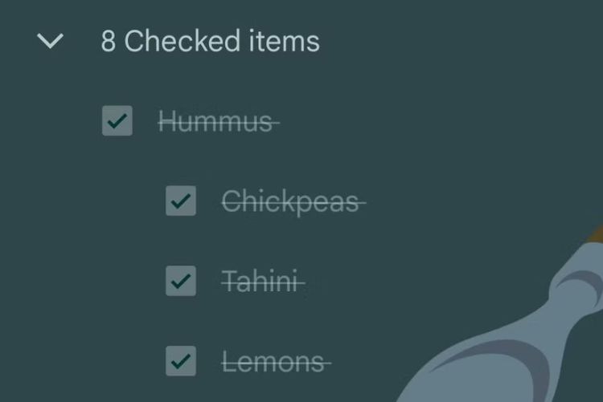Hide checked items using the down arrow
This screenshot has width=603, height=402.
click(51, 42)
